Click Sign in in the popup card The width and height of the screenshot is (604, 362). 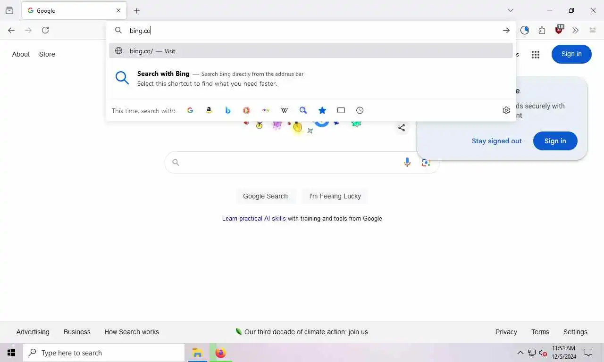555,141
